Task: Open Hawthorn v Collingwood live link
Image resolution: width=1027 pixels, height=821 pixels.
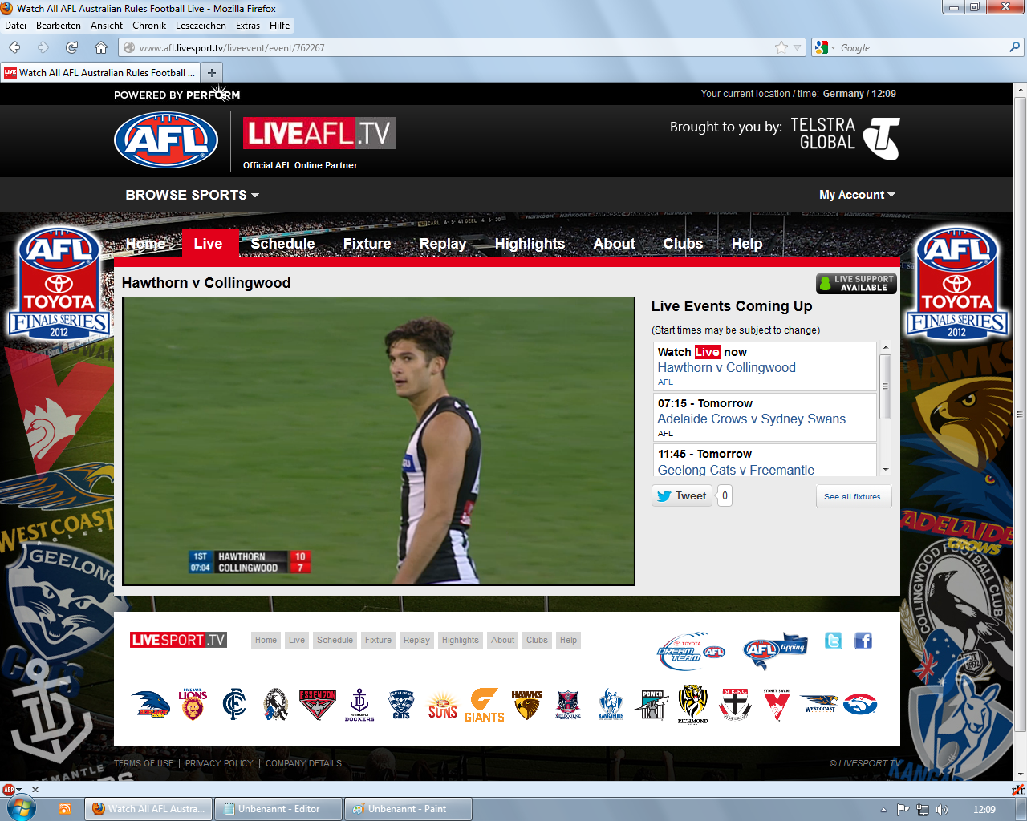Action: [727, 367]
